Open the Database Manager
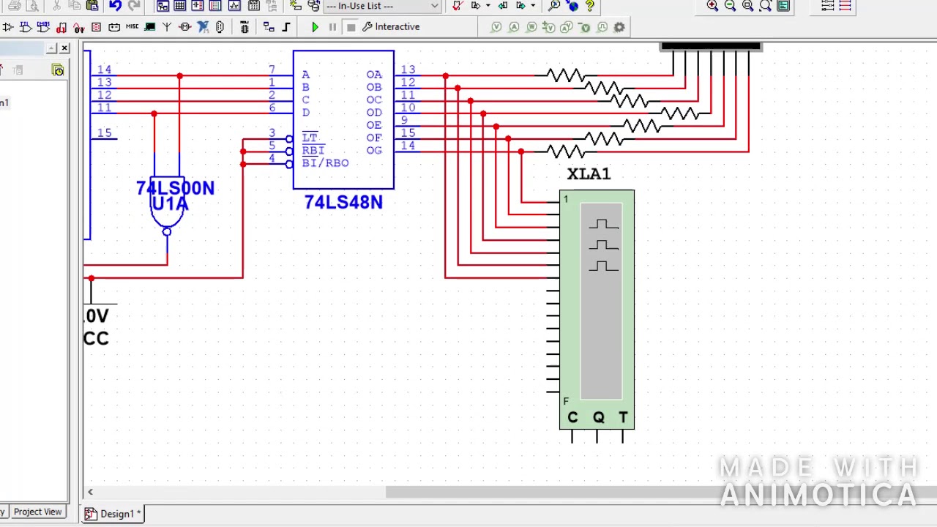 313,6
